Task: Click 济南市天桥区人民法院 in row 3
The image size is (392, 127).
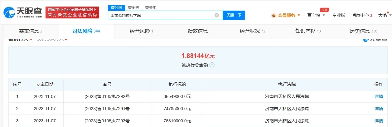Action: 287,121
